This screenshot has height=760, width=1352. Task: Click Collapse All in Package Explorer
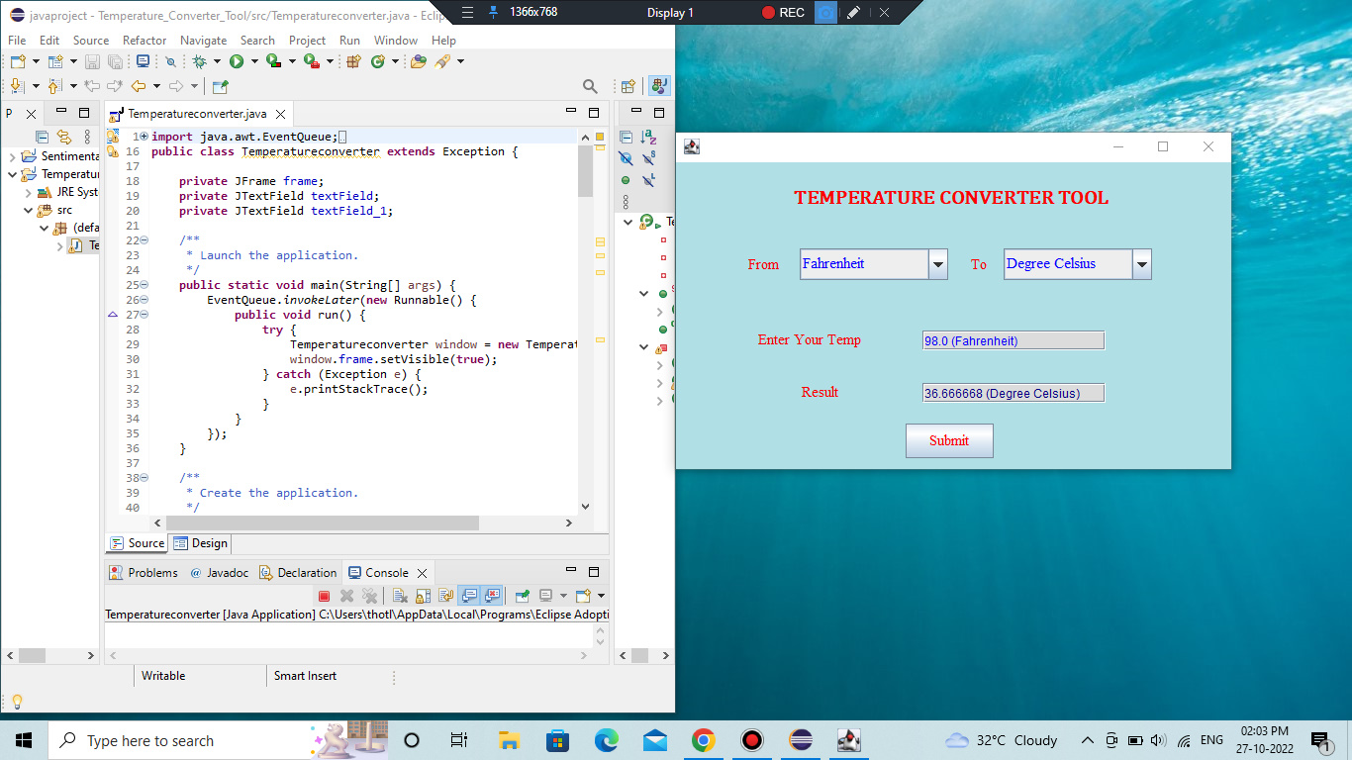(x=43, y=138)
